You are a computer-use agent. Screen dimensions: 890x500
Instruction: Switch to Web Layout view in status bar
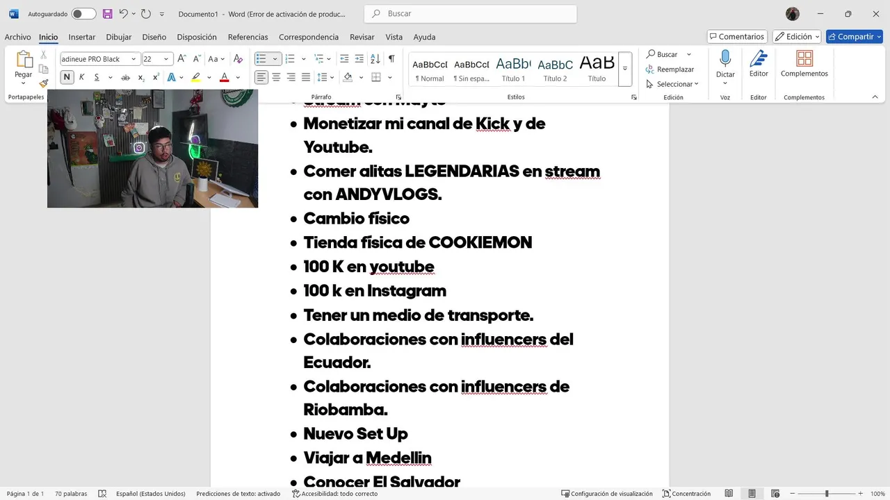click(775, 494)
